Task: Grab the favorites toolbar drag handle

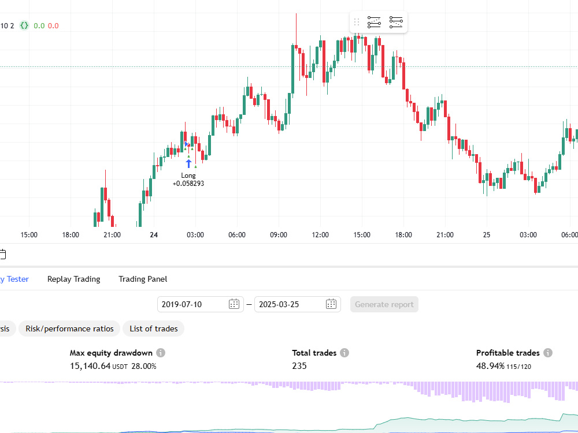Action: pyautogui.click(x=357, y=22)
